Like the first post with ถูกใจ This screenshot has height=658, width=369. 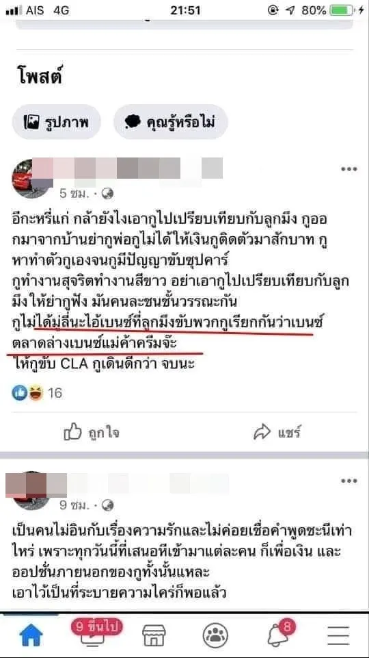[92, 433]
